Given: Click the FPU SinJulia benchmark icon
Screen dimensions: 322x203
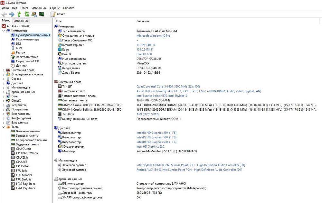Looking at the screenshot, I should 13,180.
